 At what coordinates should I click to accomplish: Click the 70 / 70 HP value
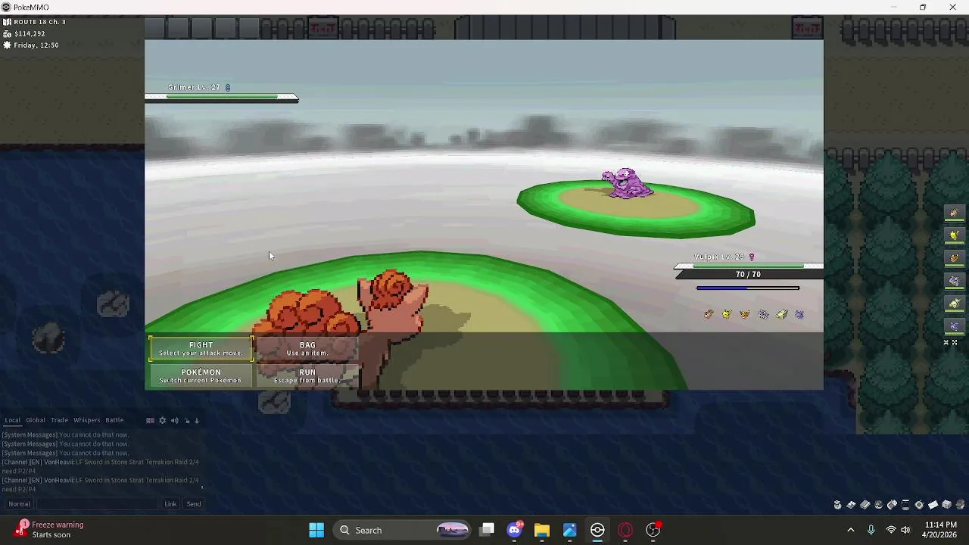coord(748,274)
